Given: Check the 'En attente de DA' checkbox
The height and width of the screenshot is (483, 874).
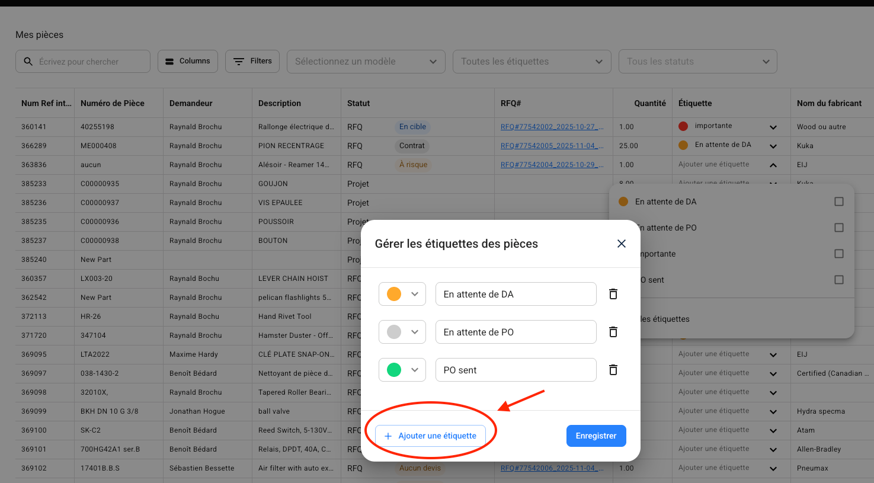Looking at the screenshot, I should coord(838,201).
